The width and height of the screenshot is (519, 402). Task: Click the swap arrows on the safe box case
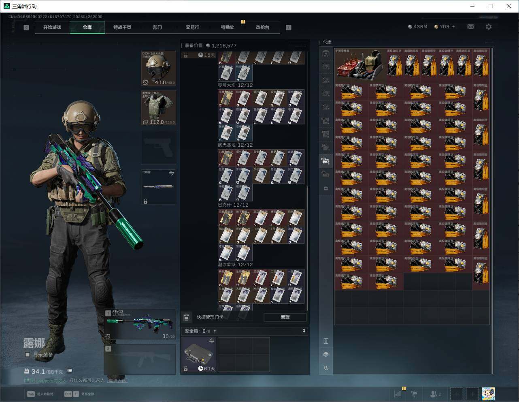(x=211, y=341)
